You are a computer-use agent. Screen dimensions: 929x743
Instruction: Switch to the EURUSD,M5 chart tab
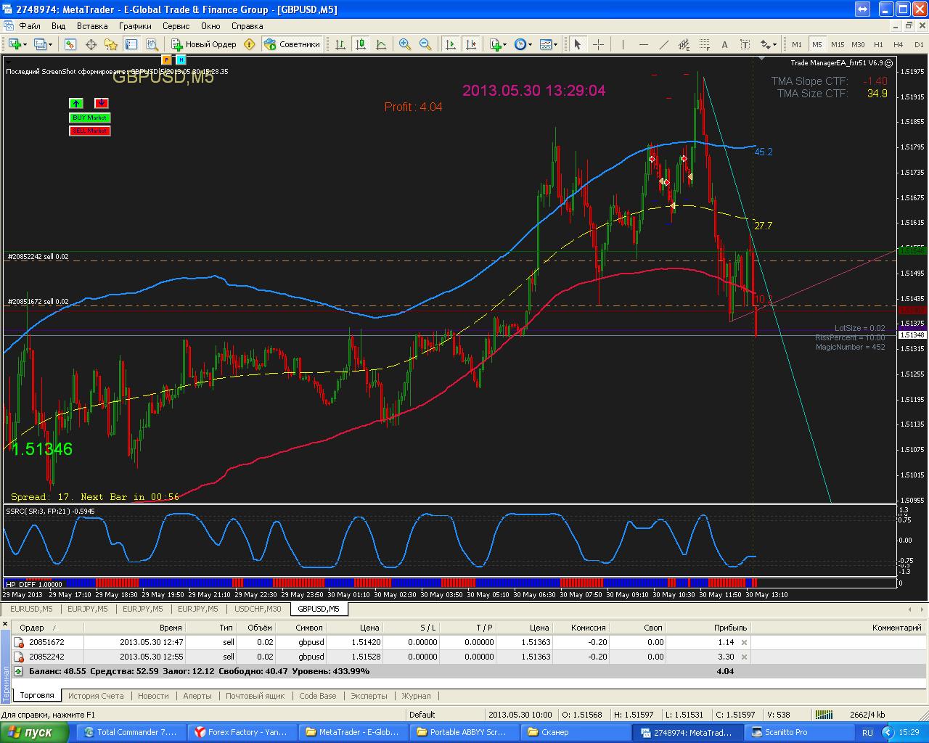tap(31, 609)
